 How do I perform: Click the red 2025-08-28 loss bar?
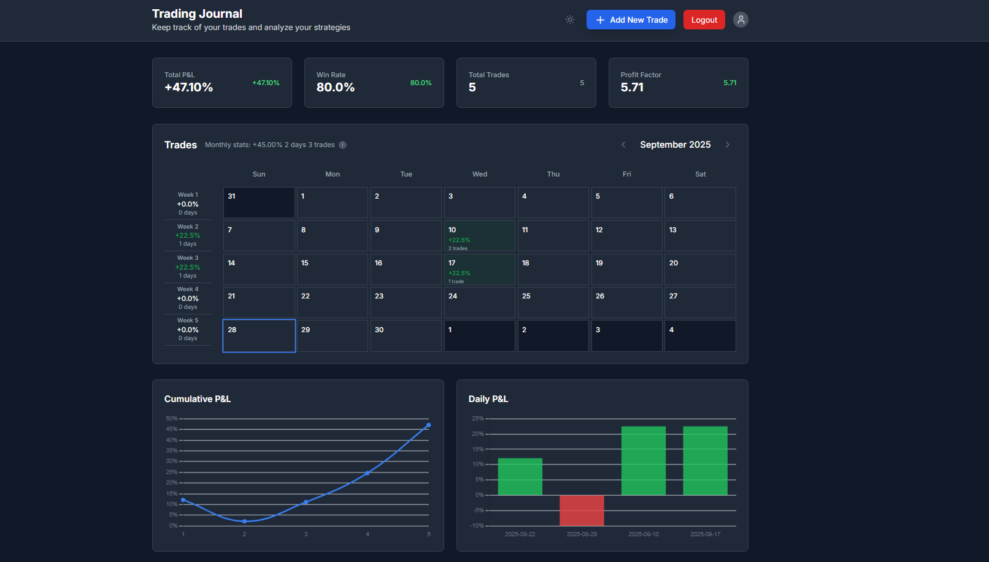click(x=582, y=510)
